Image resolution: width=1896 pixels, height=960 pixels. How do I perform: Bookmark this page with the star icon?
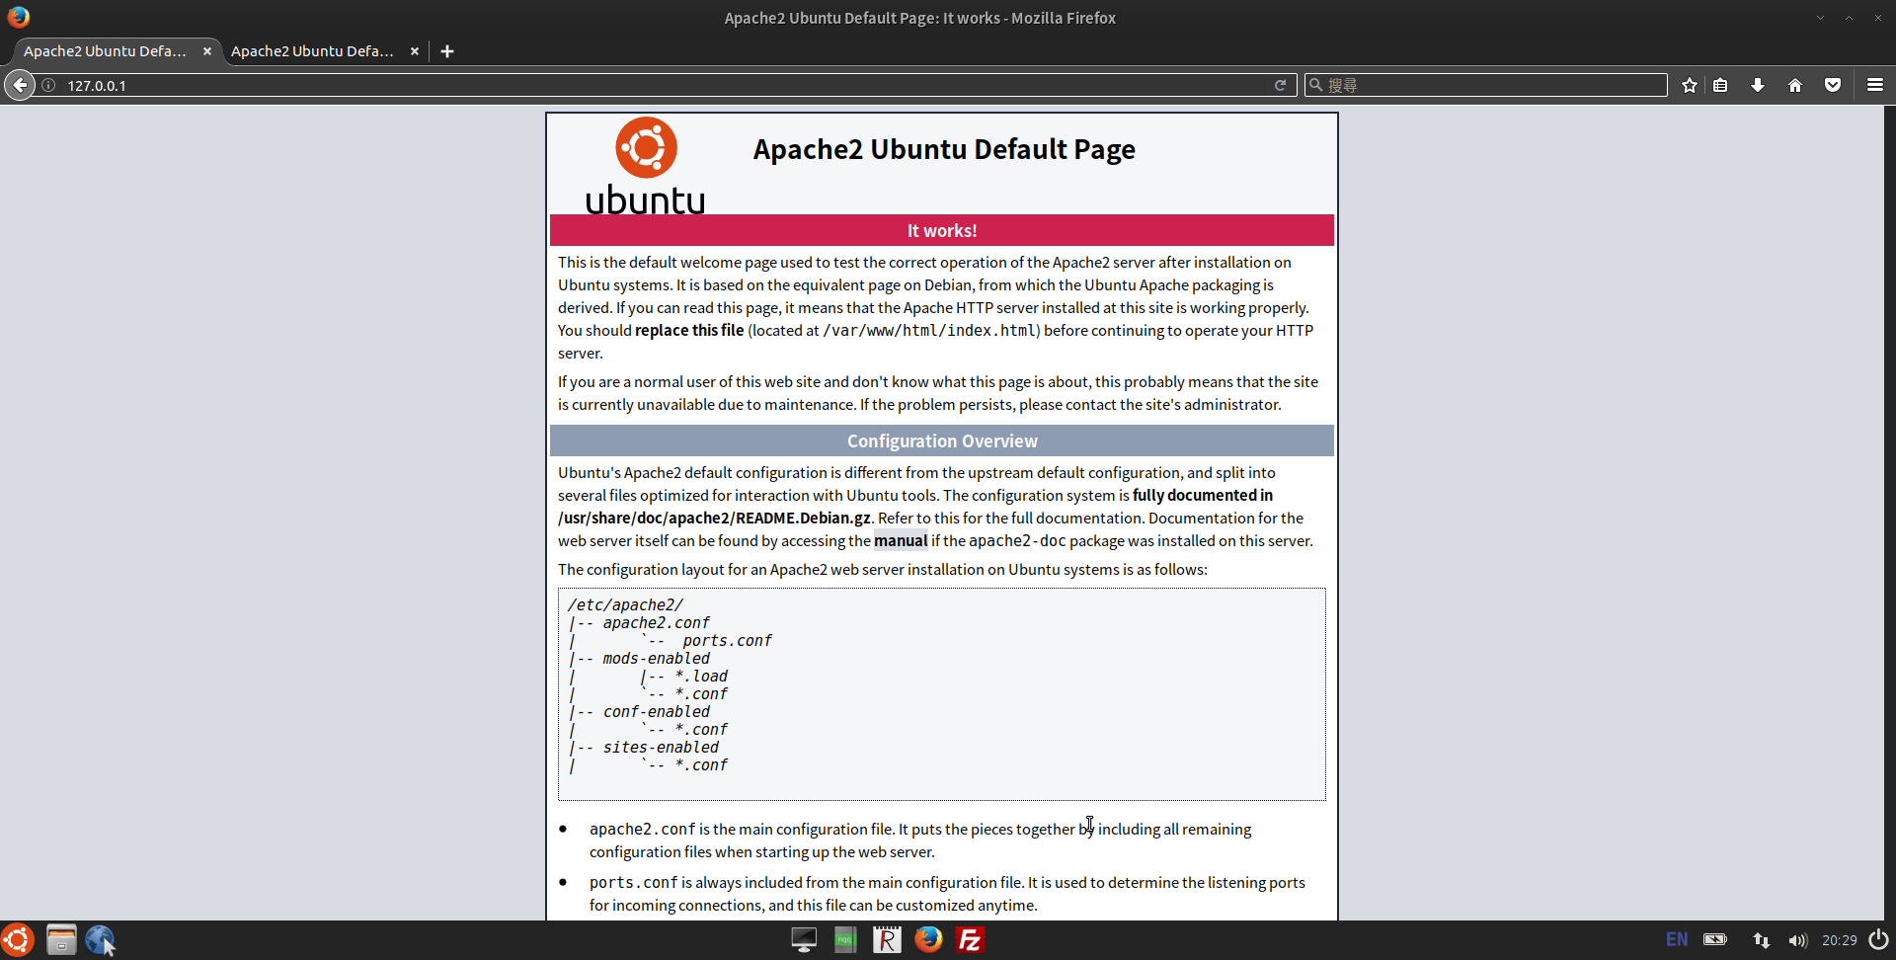tap(1689, 85)
